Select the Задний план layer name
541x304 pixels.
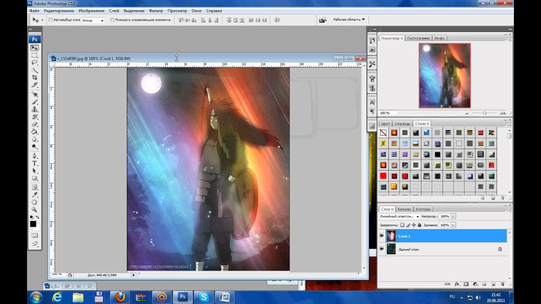coord(409,250)
